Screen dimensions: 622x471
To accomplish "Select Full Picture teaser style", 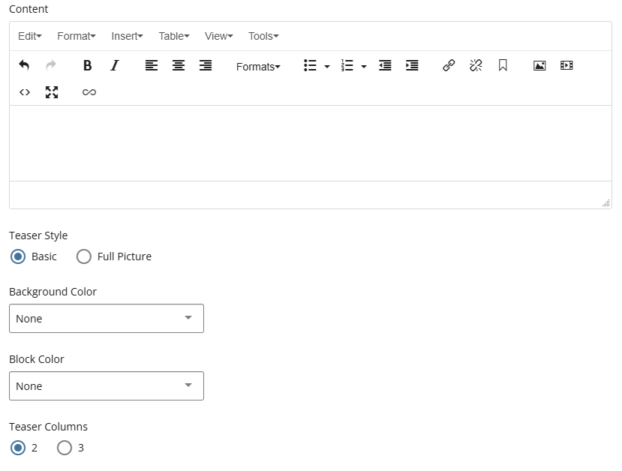I will [85, 256].
